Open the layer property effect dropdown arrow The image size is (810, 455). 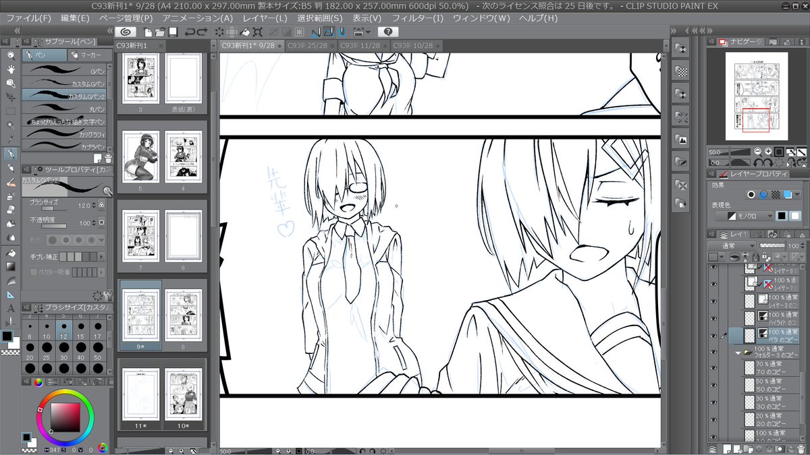[x=799, y=195]
